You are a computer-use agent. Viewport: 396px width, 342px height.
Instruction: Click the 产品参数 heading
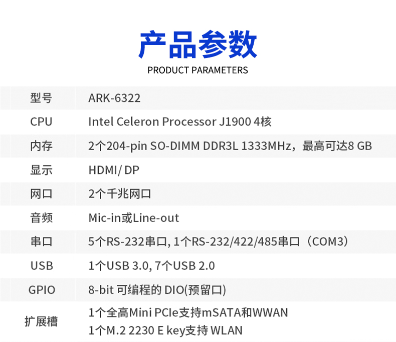[197, 45]
